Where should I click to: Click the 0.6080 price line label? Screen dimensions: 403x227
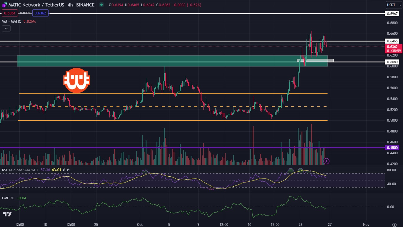392,62
